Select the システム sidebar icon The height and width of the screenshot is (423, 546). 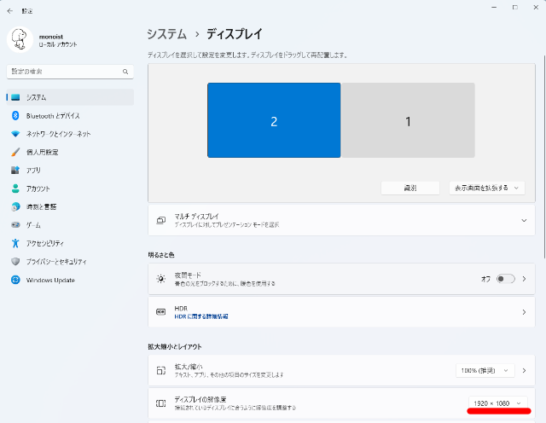click(15, 97)
